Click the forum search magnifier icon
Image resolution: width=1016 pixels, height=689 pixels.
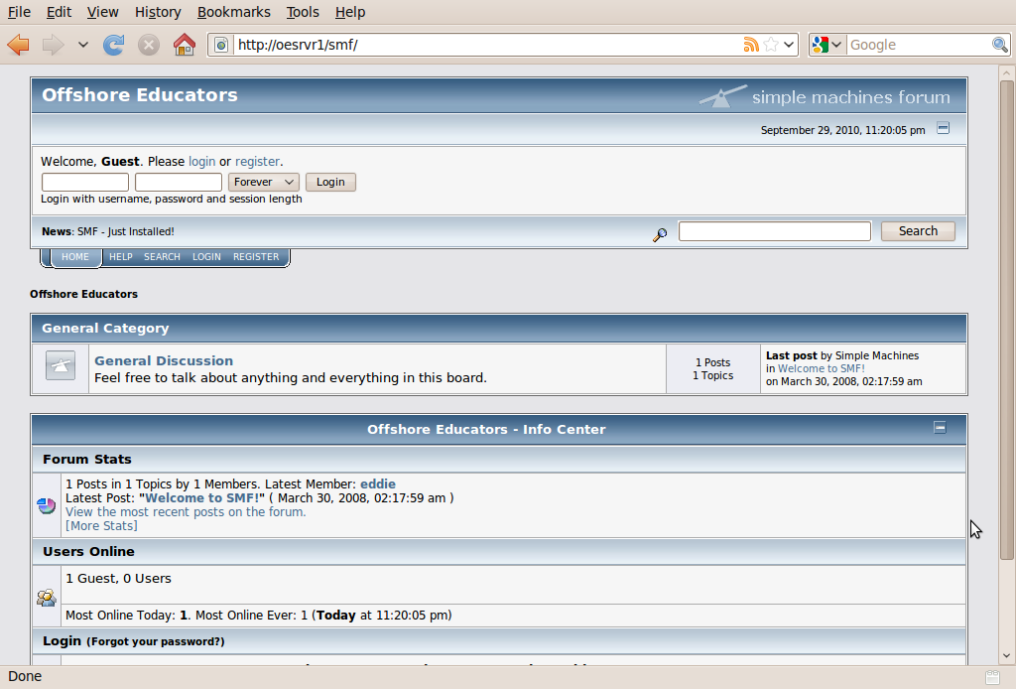[660, 234]
